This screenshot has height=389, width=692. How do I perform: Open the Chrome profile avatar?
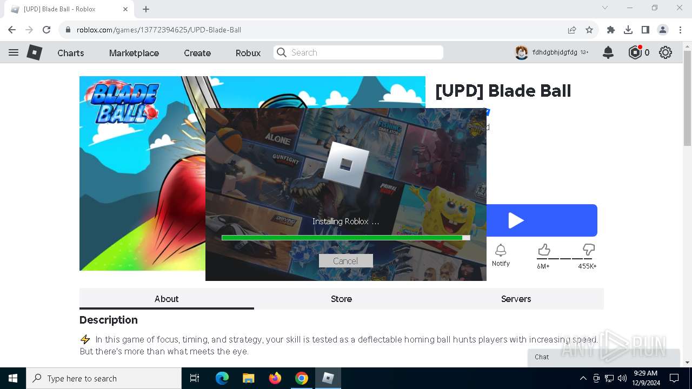point(663,30)
